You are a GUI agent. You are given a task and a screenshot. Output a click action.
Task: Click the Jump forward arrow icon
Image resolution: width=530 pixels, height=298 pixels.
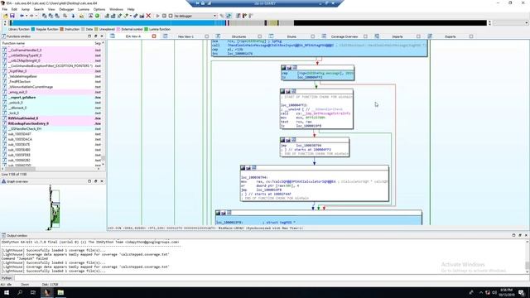31,16
